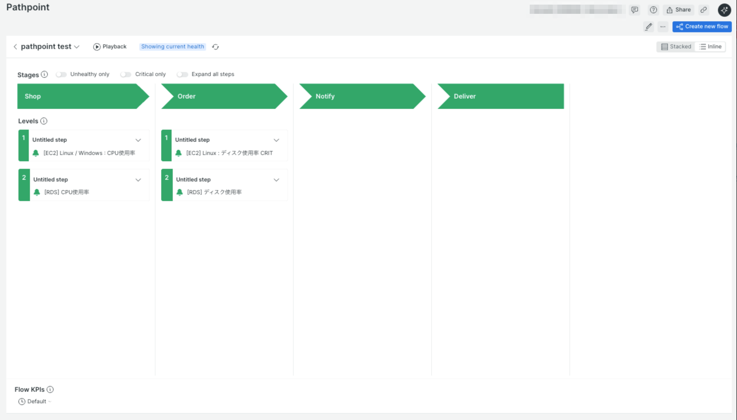The height and width of the screenshot is (420, 737).
Task: Expand Order's second Untitled step chevron
Action: 276,180
